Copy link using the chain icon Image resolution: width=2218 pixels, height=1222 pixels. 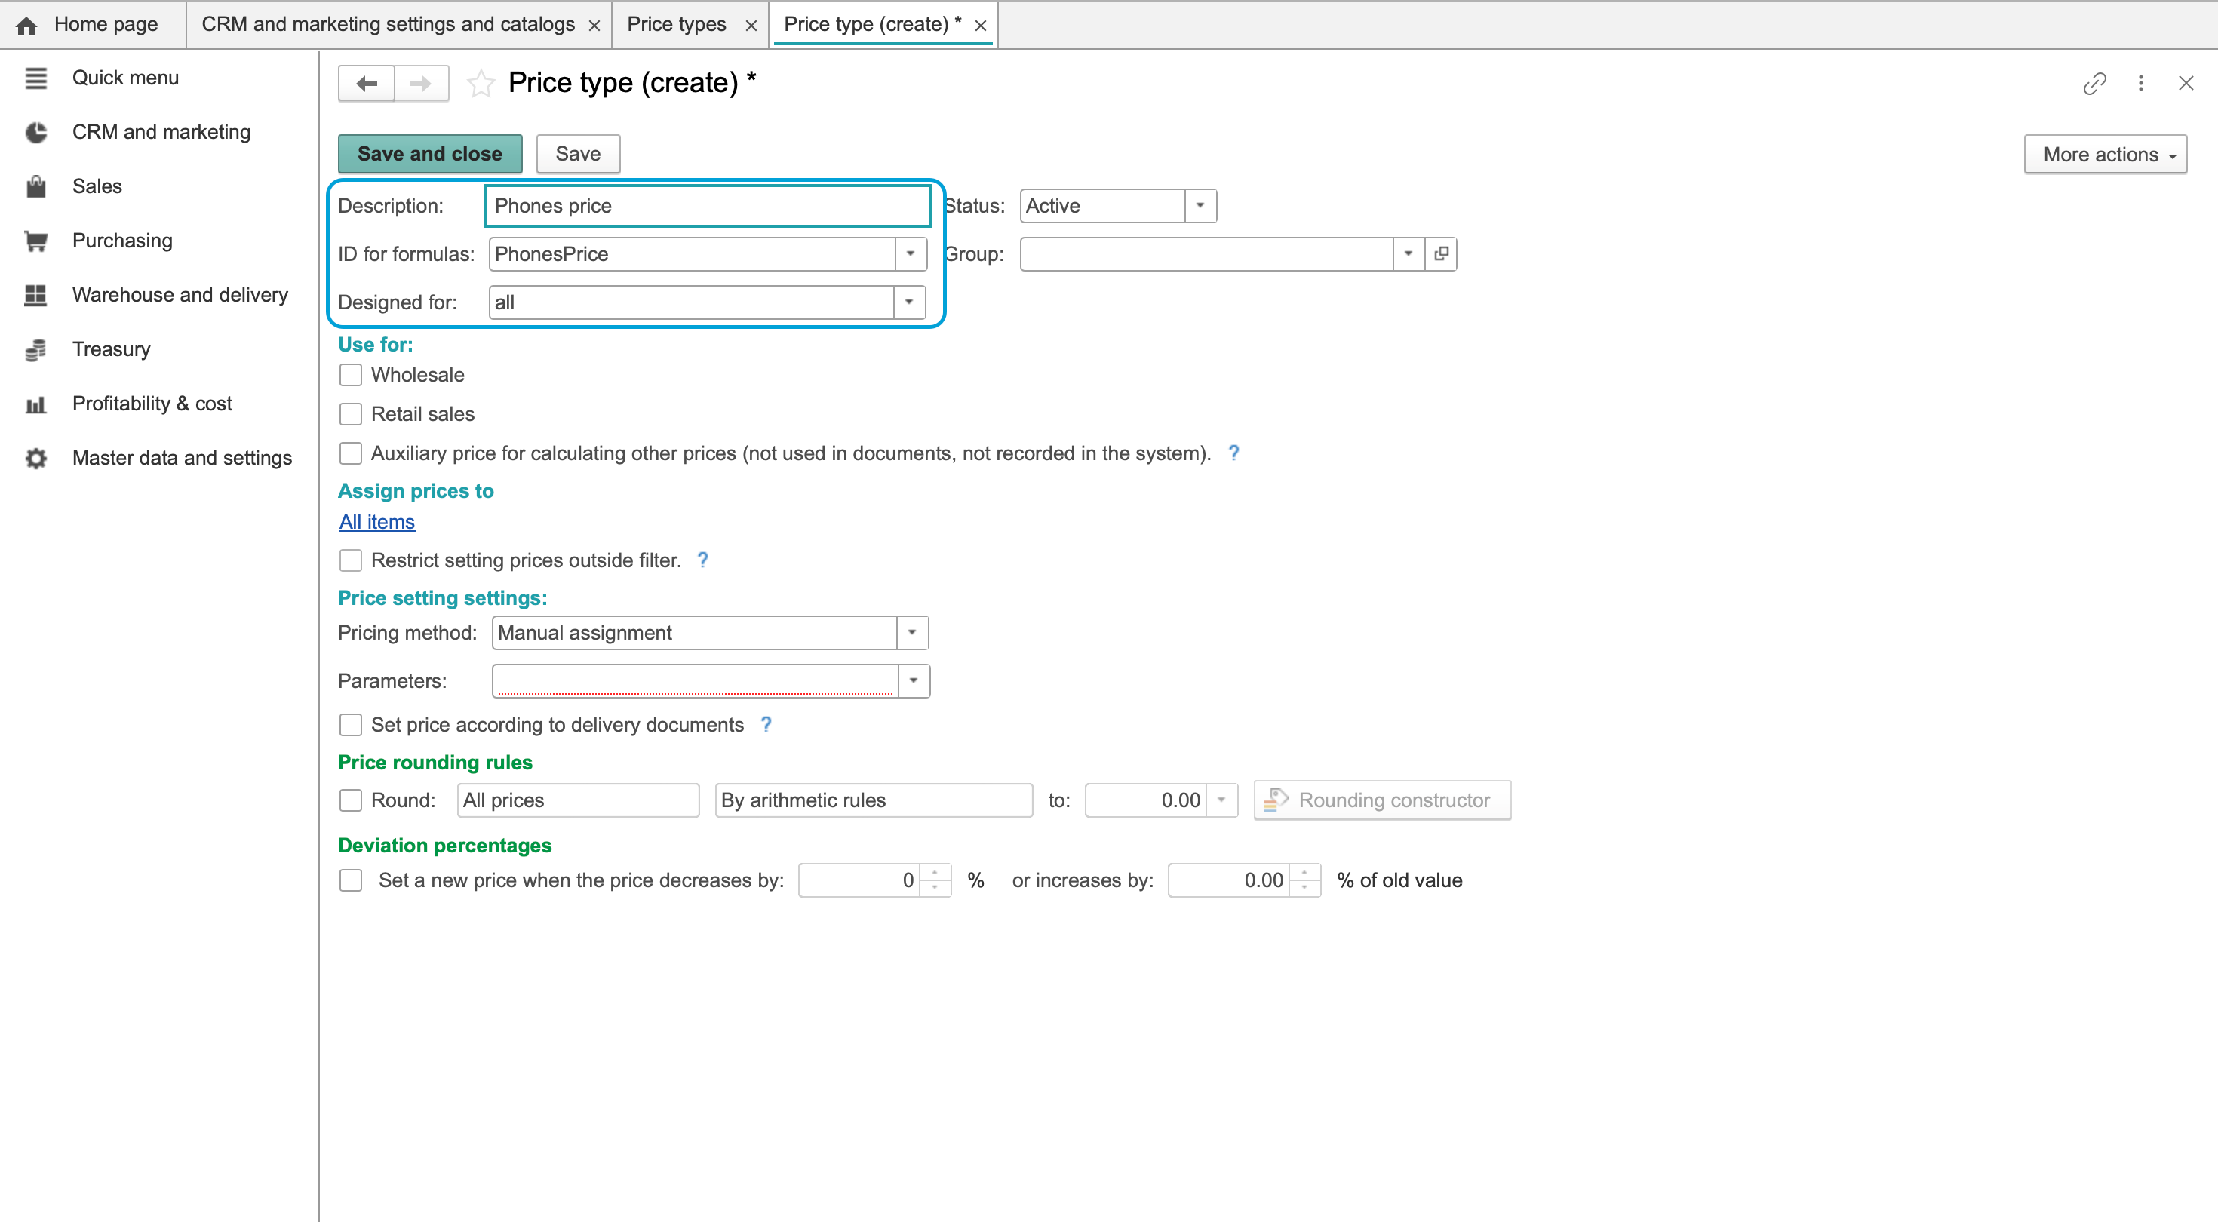[x=2094, y=84]
